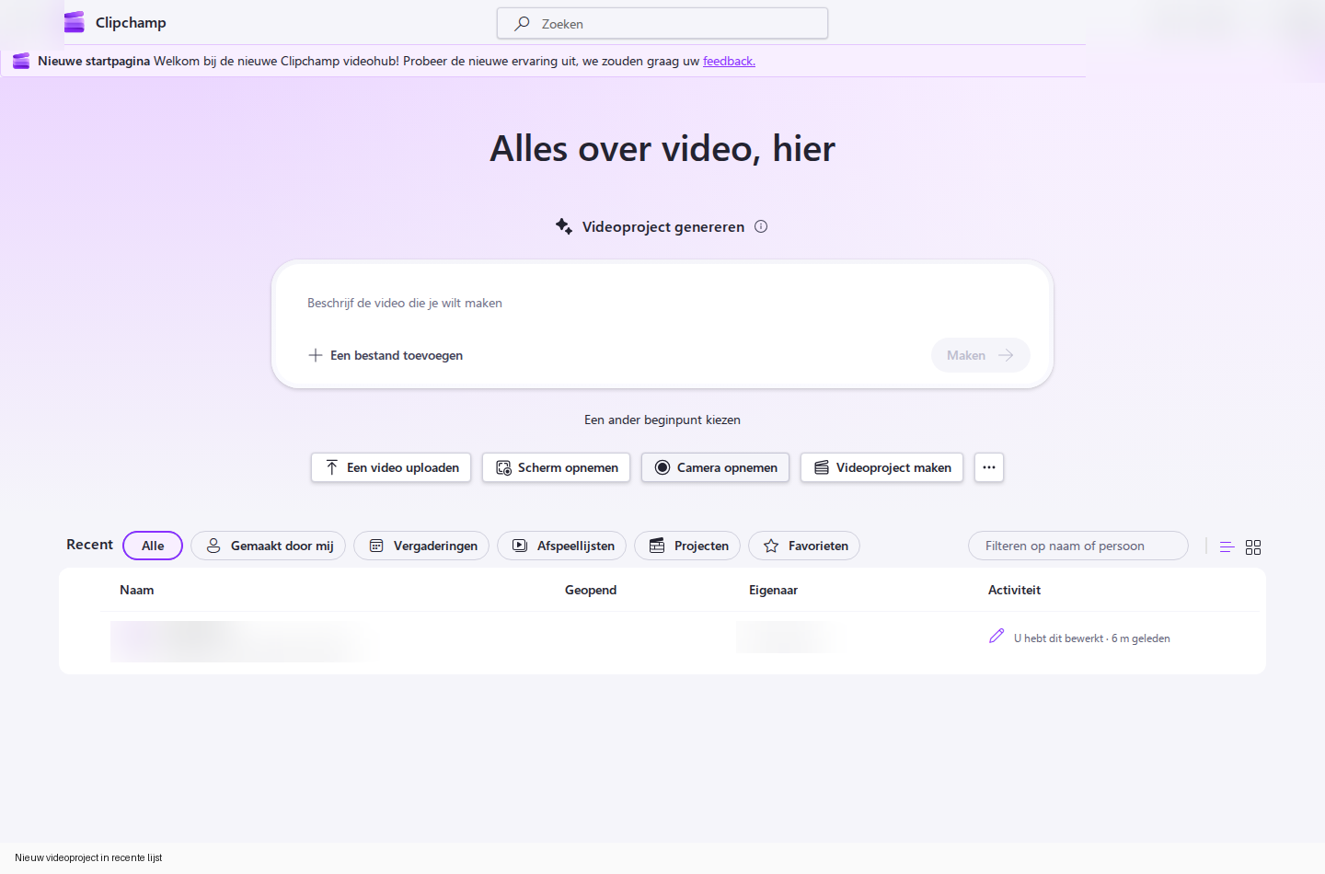Viewport: 1325px width, 874px height.
Task: Click the Activiteit column header
Action: tap(1014, 590)
